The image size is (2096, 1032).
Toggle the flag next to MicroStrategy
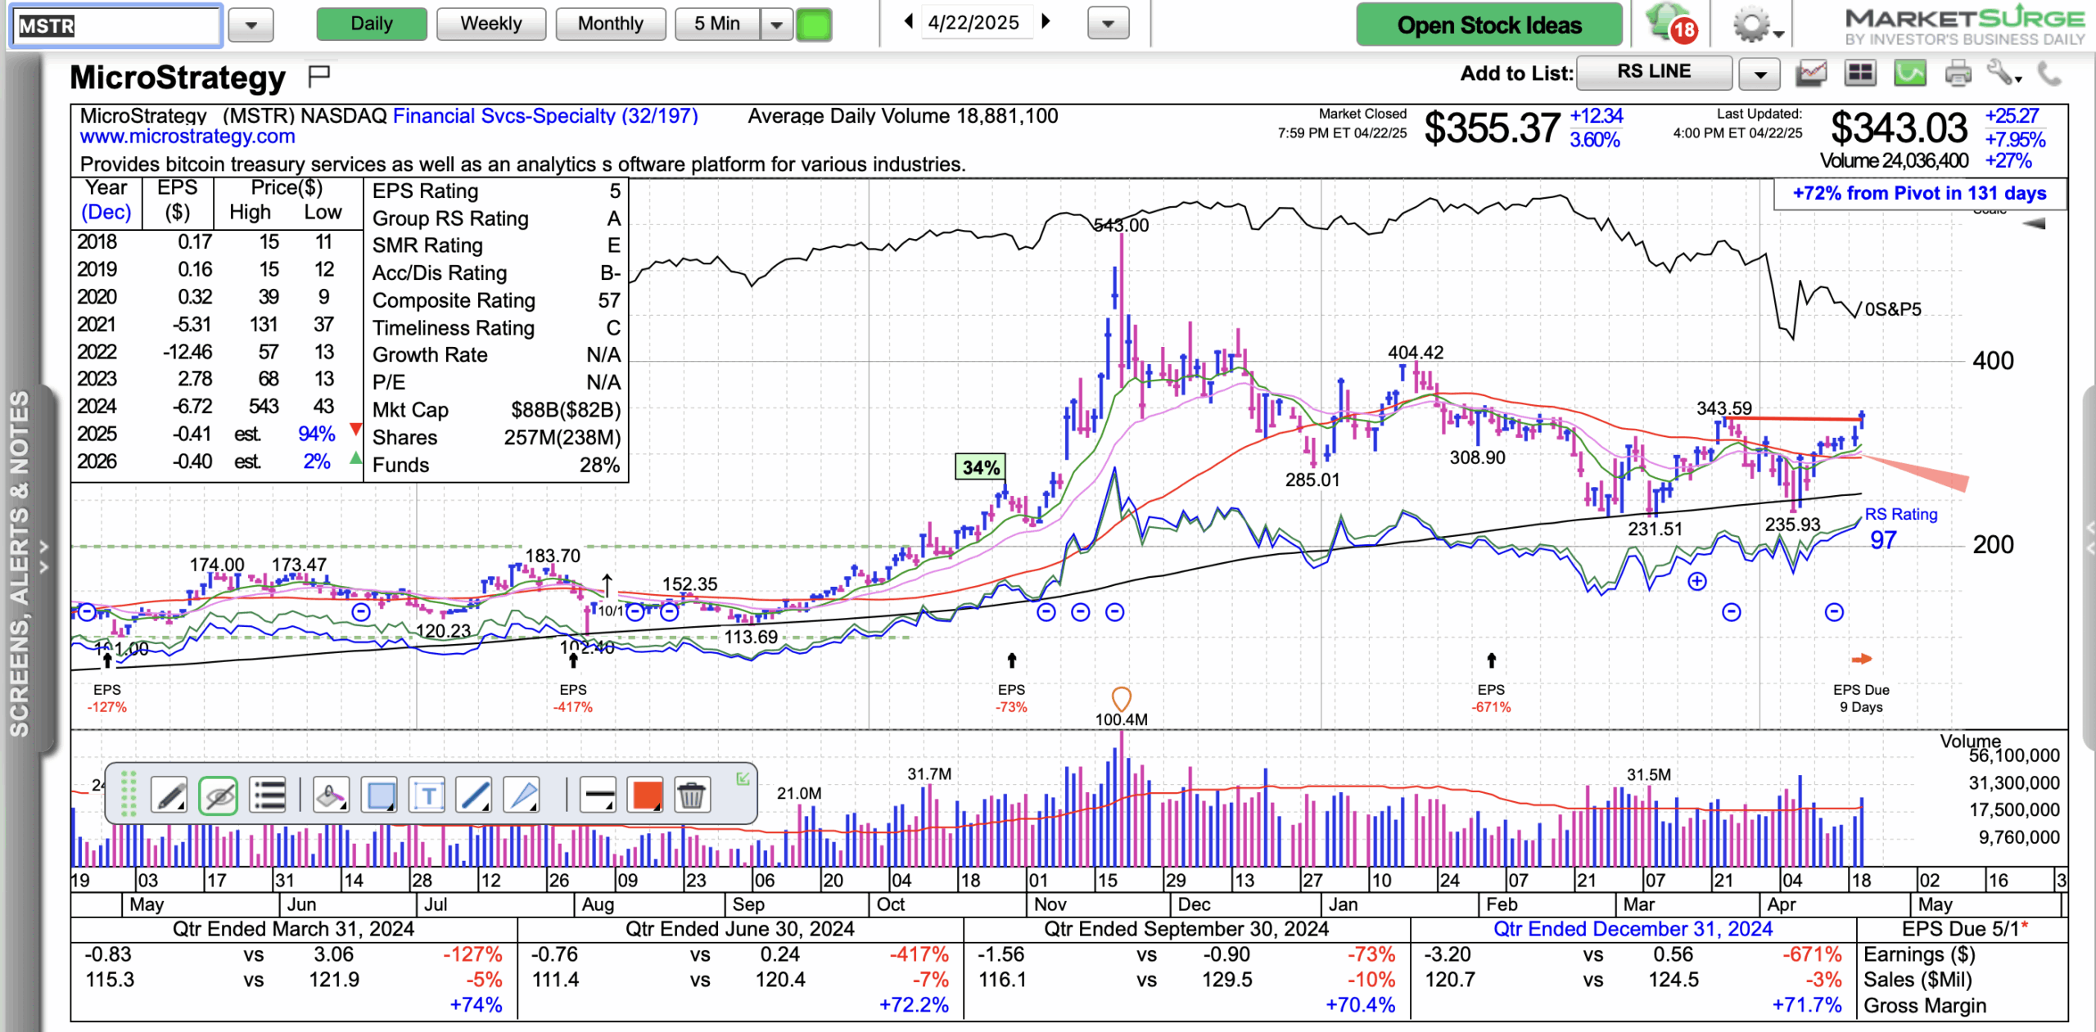click(x=318, y=76)
